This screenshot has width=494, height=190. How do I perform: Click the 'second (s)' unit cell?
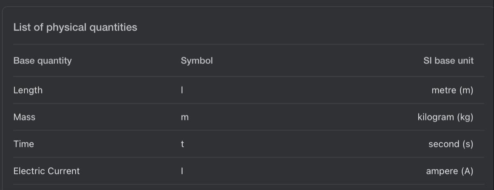(451, 144)
